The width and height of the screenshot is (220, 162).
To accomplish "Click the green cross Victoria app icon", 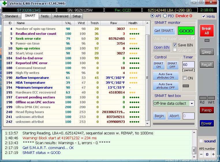I will tap(5, 3).
